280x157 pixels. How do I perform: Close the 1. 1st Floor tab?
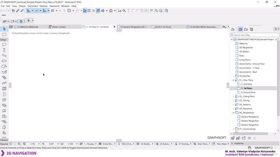[x=115, y=27]
